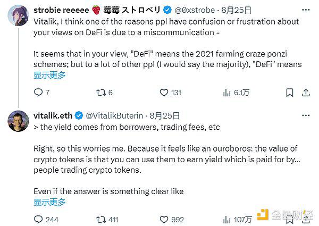Open vitalik.eth's tweet date 8月25日
The width and height of the screenshot is (319, 226).
click(165, 115)
